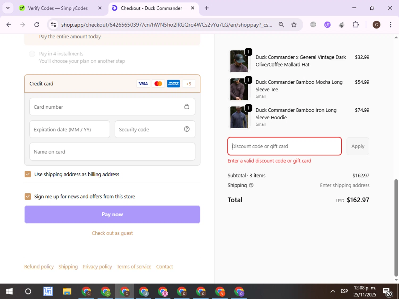Click the gray globe extension icon

tap(313, 25)
